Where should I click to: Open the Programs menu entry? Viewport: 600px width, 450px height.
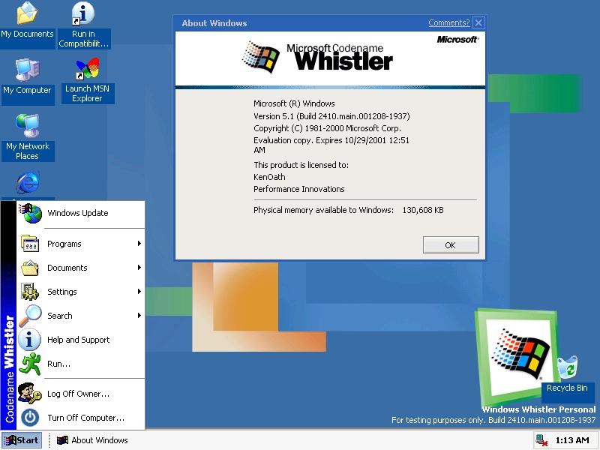(81, 244)
